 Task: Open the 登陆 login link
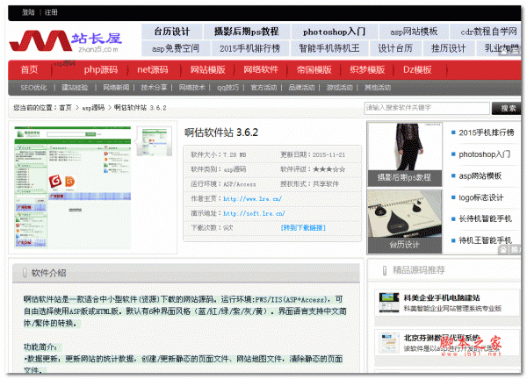click(x=28, y=12)
